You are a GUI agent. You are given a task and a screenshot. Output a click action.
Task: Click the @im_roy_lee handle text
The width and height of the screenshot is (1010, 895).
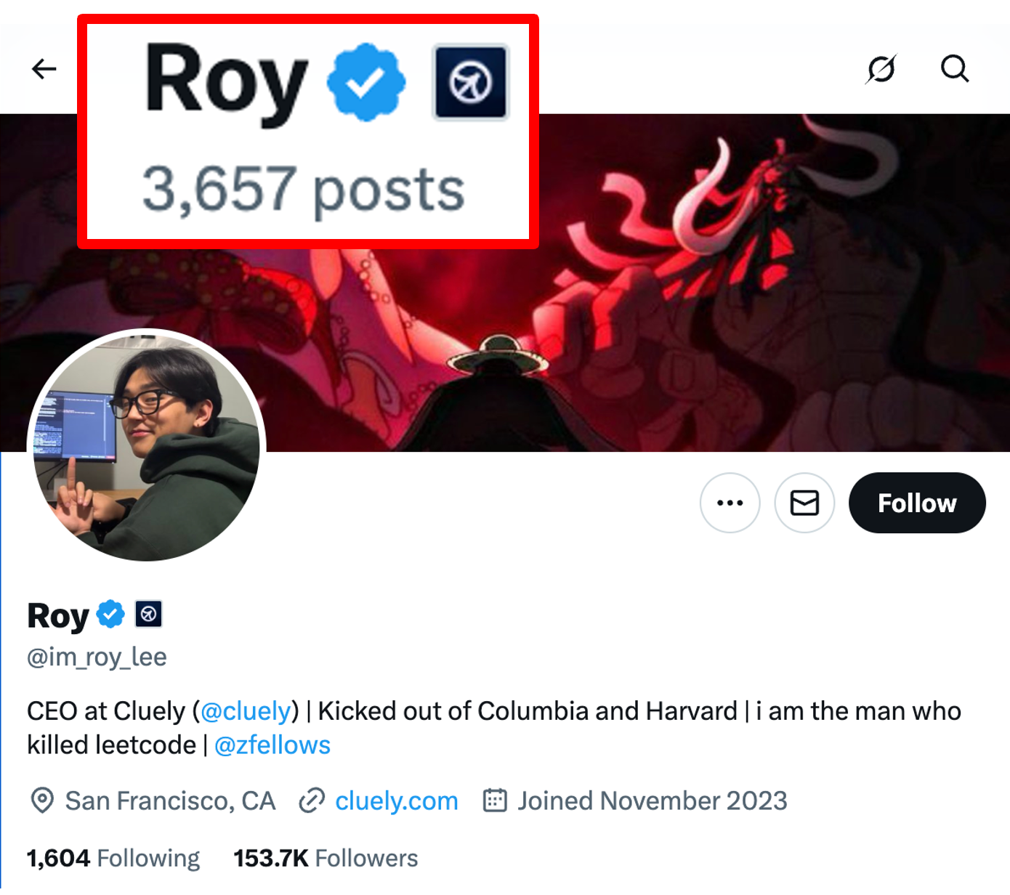pyautogui.click(x=97, y=657)
